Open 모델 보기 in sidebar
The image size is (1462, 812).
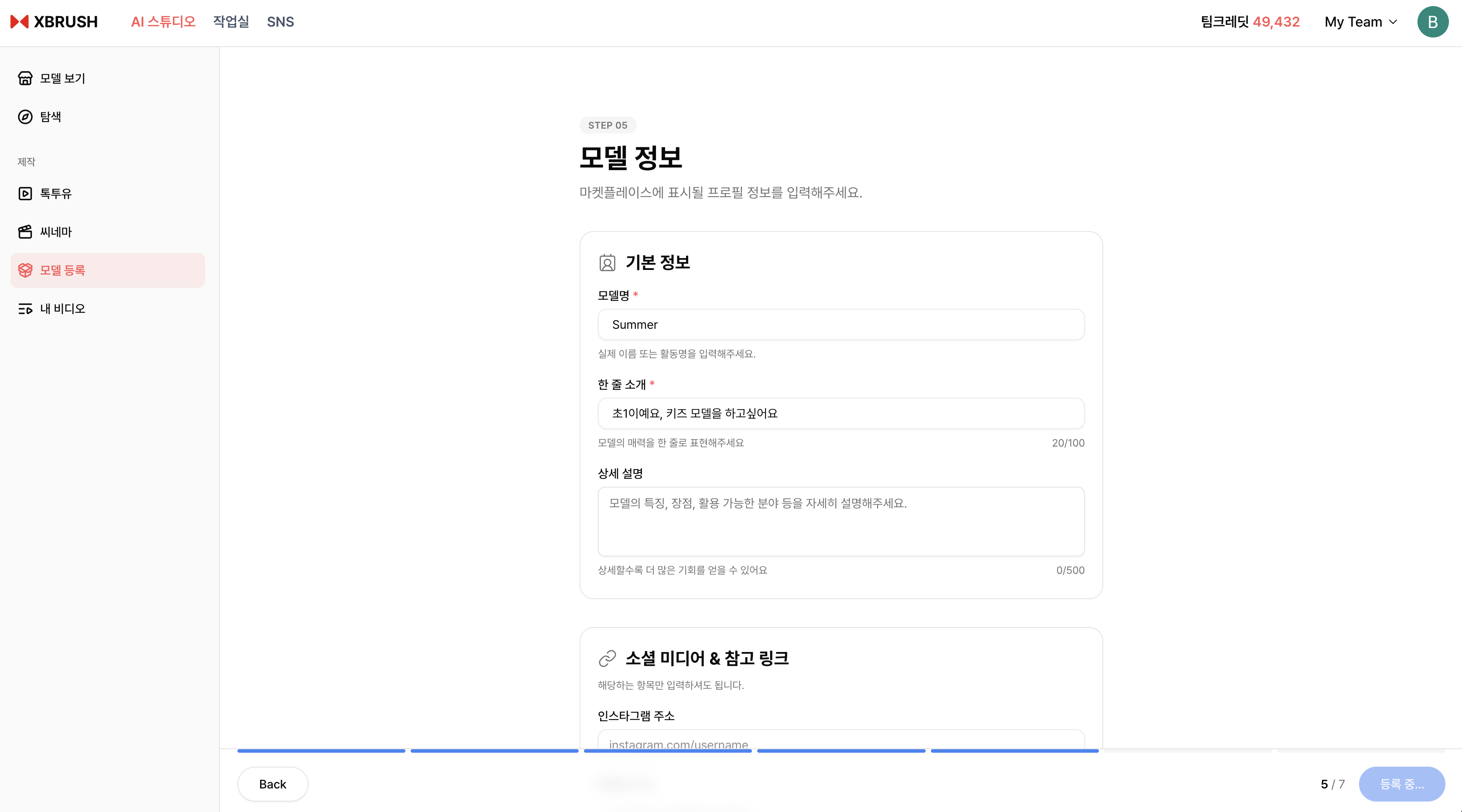click(108, 78)
